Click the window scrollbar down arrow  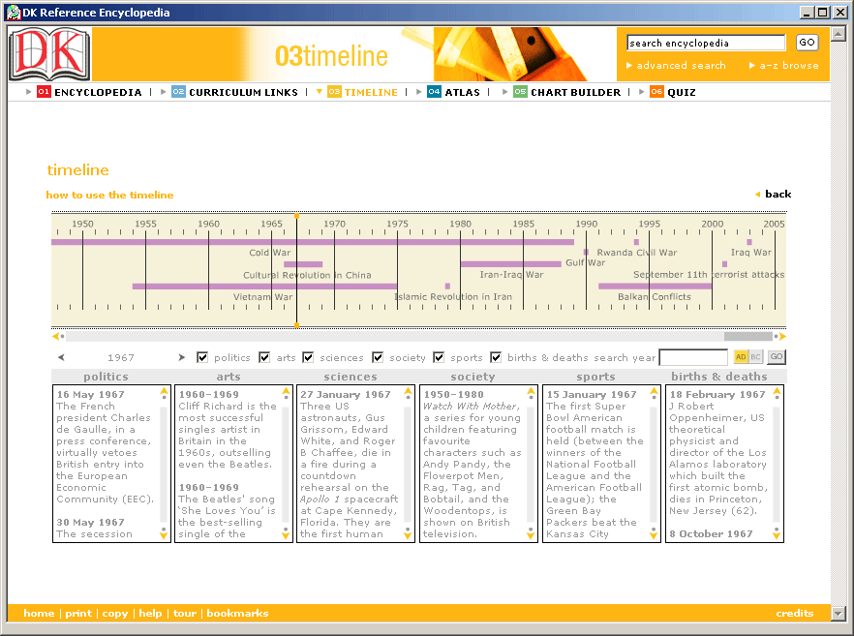pyautogui.click(x=839, y=614)
